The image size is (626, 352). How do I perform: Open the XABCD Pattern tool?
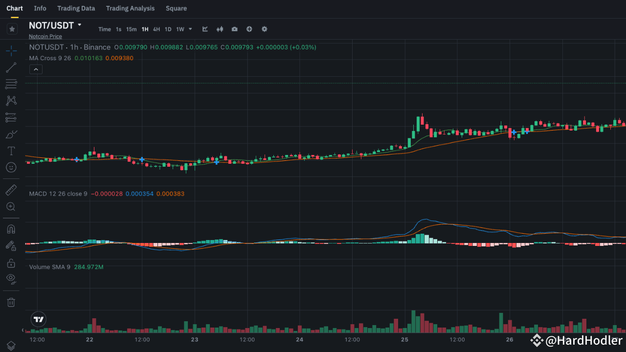(x=11, y=101)
